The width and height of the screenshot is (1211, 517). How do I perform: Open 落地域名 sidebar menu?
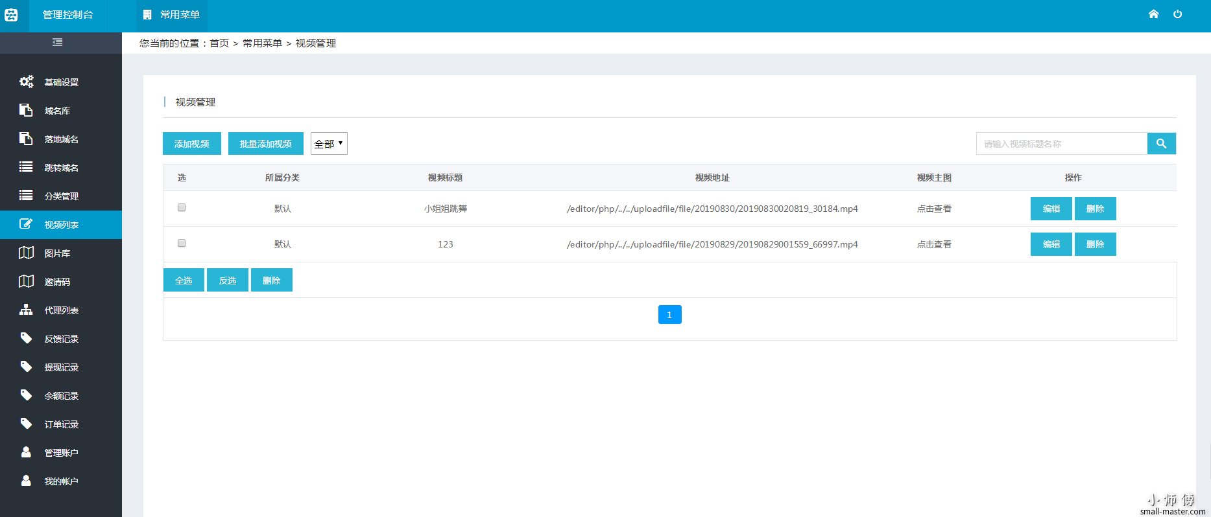(x=61, y=139)
